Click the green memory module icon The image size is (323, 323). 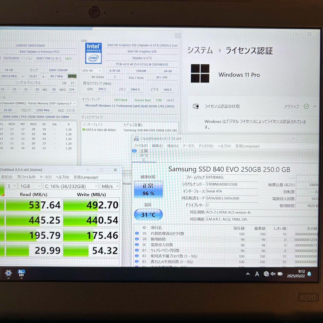[x=72, y=76]
